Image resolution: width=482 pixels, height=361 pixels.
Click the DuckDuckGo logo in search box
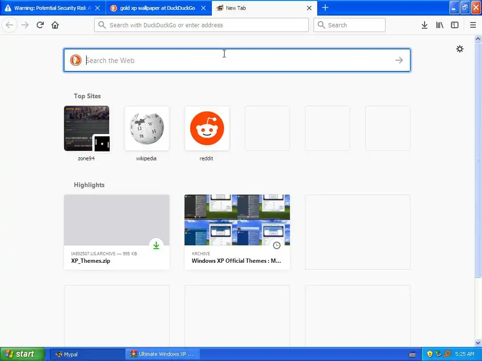click(76, 60)
